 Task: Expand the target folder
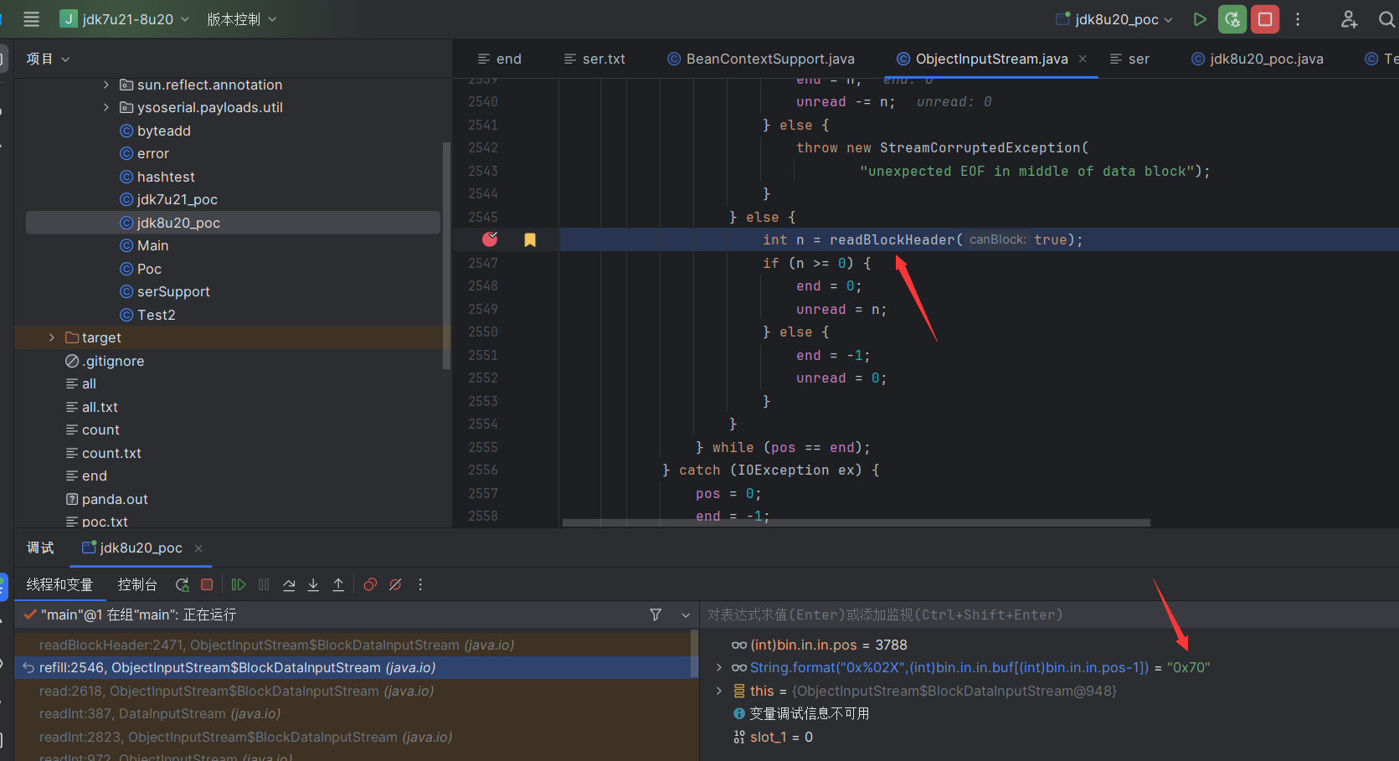coord(52,337)
